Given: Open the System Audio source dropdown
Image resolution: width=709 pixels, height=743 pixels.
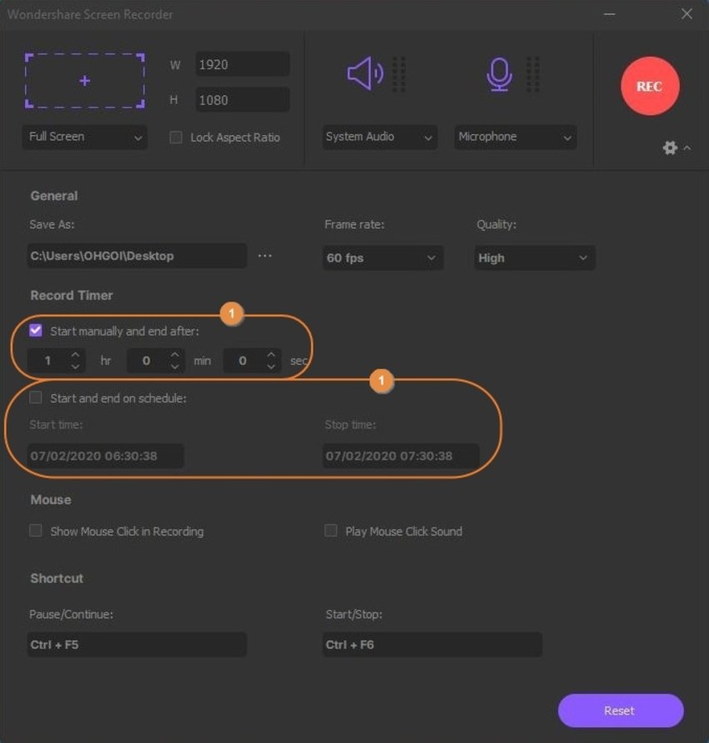Looking at the screenshot, I should pos(380,138).
